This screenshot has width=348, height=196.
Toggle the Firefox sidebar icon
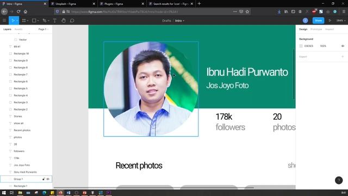[293, 11]
